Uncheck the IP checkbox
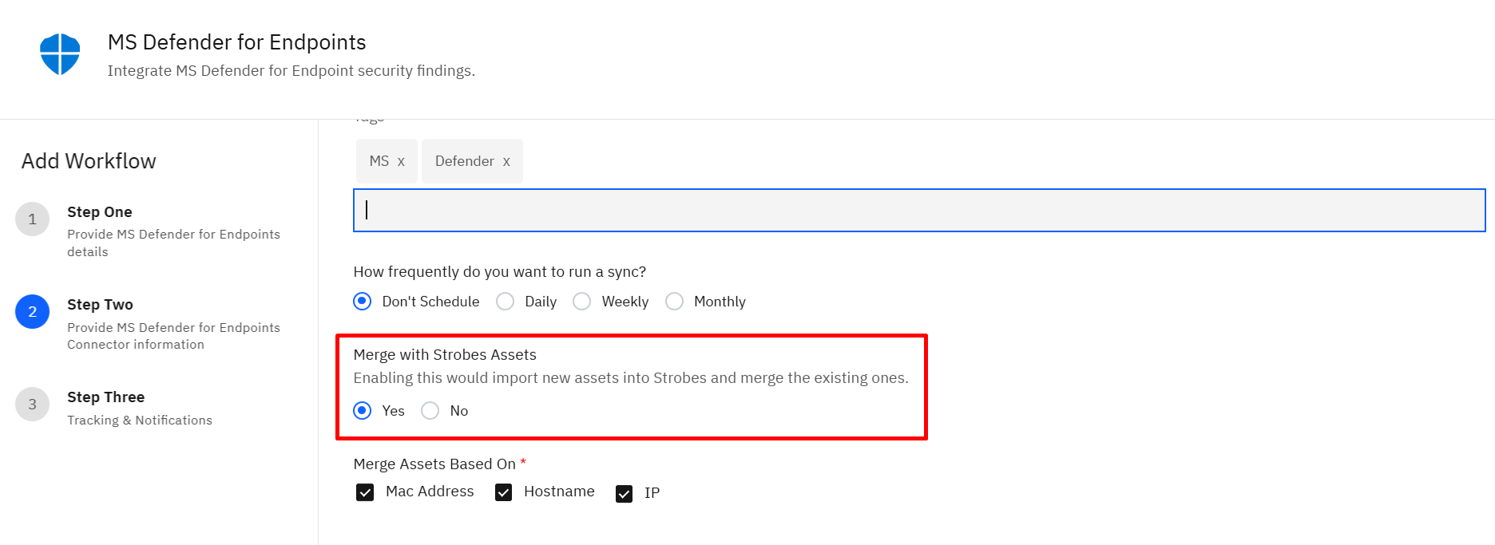 (x=625, y=494)
